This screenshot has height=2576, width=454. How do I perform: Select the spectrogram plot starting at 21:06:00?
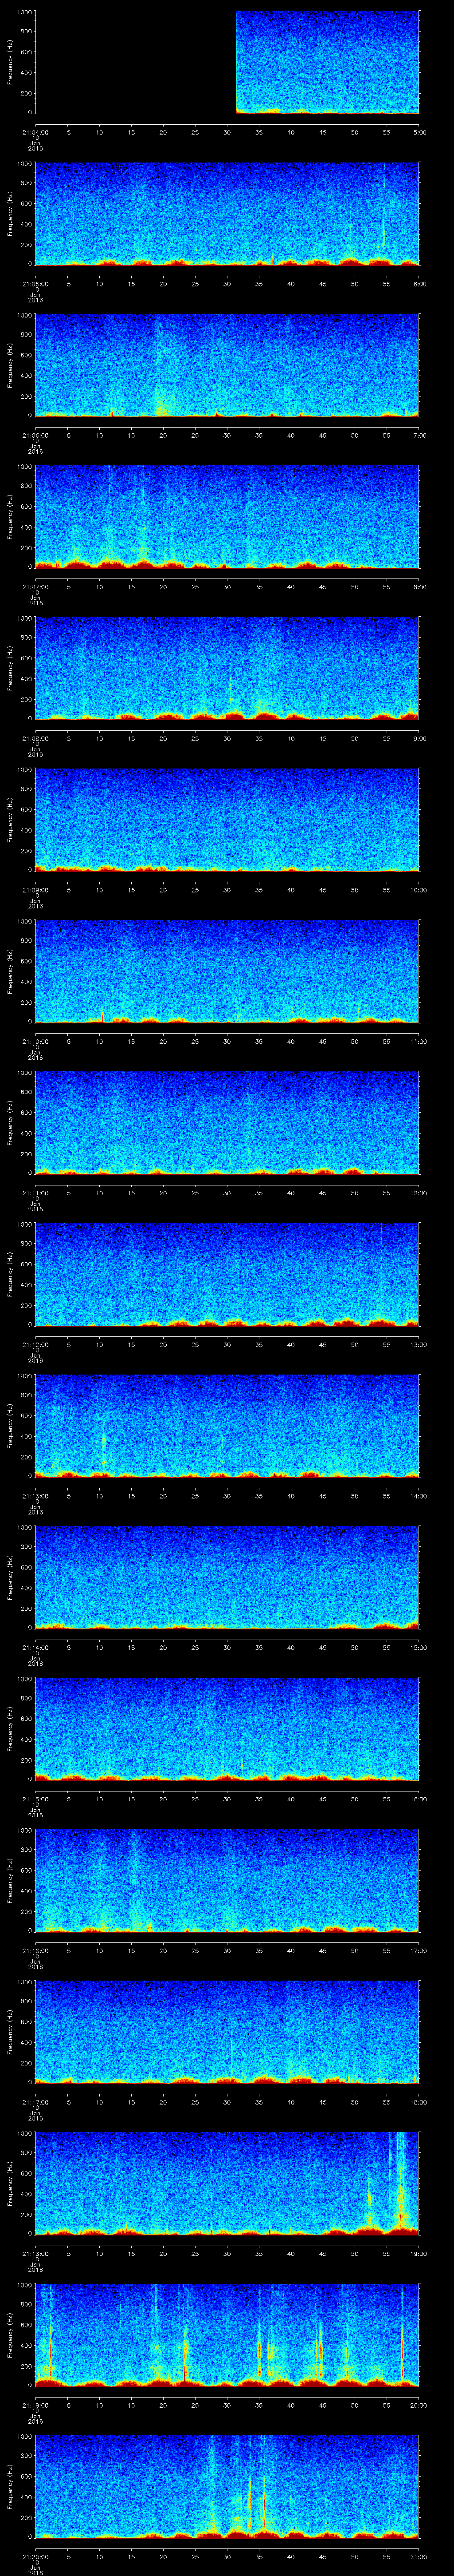pyautogui.click(x=227, y=365)
